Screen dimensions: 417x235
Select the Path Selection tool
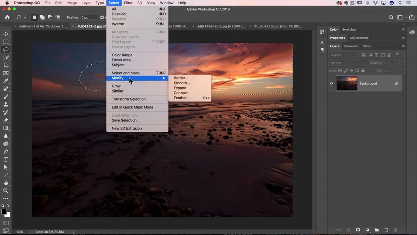pyautogui.click(x=6, y=167)
